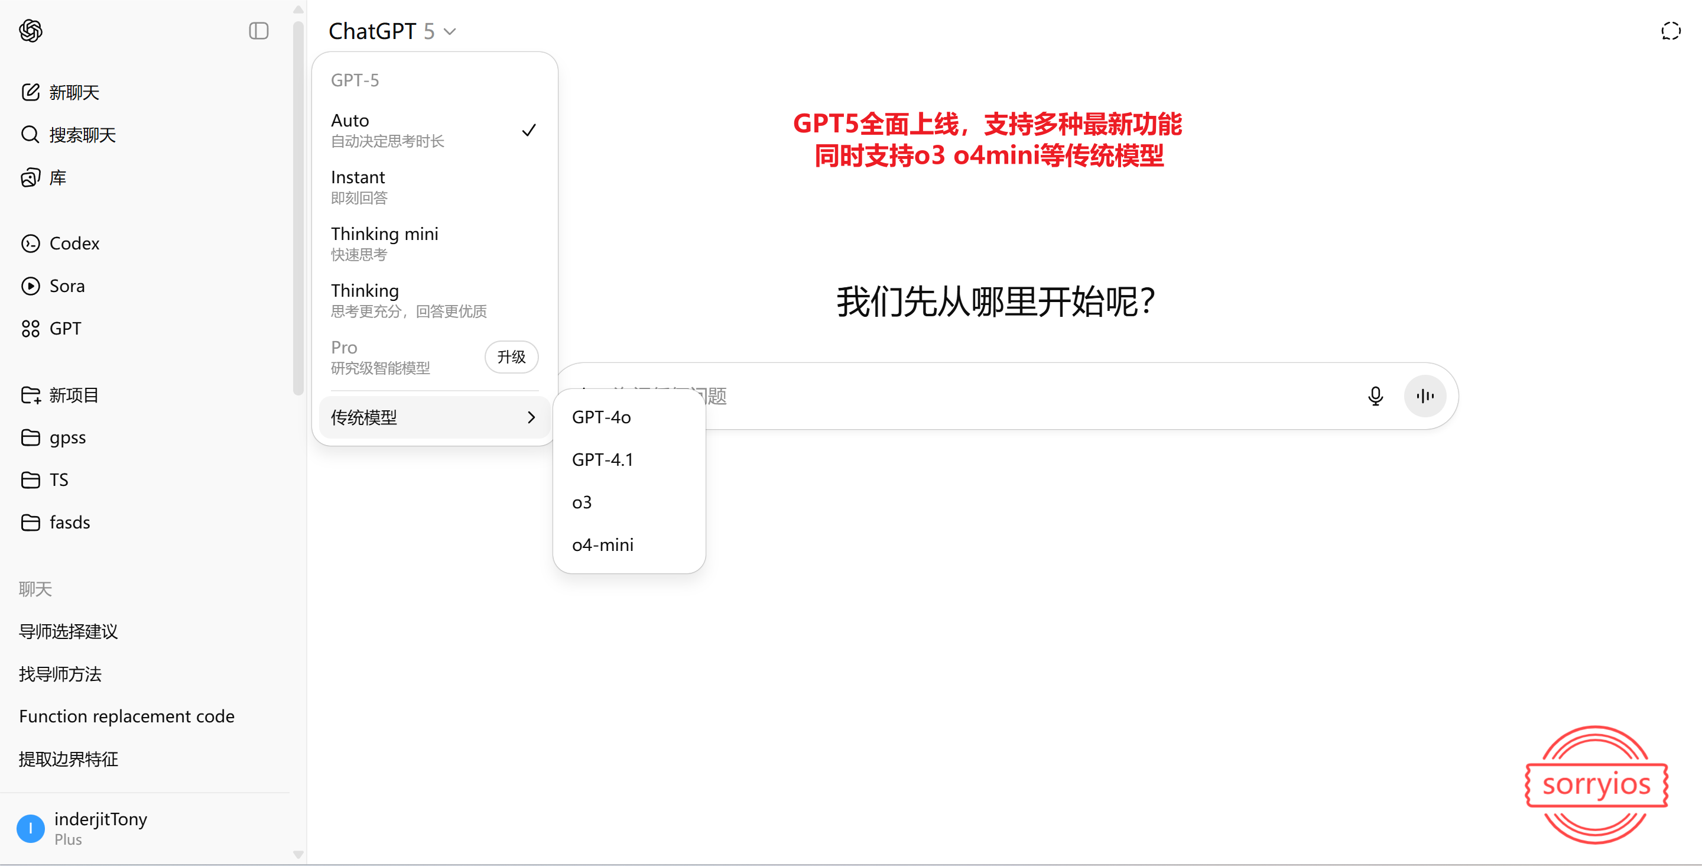Choose o3 legacy model

tap(629, 502)
